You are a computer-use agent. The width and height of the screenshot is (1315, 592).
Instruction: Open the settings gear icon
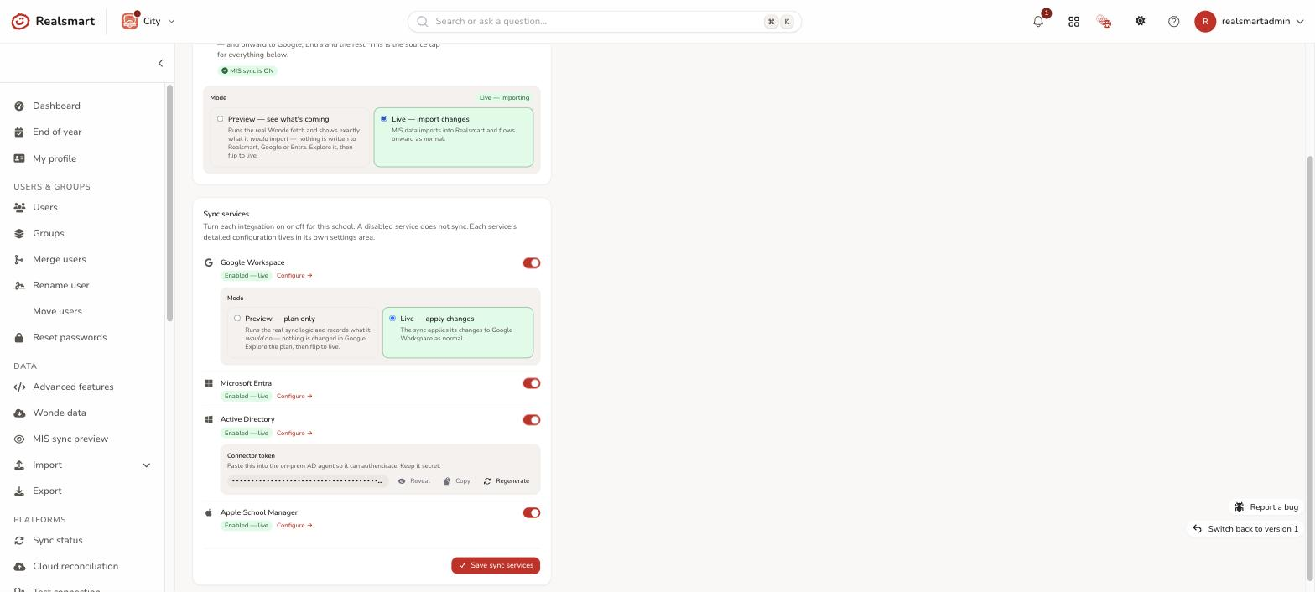[1141, 21]
